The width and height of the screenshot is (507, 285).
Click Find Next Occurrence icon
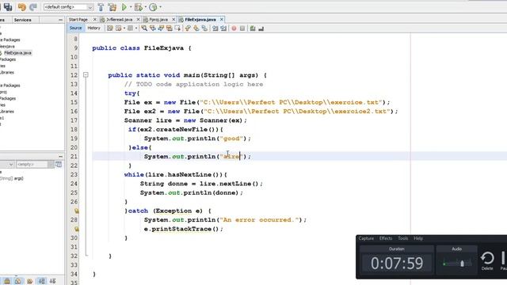(x=161, y=28)
